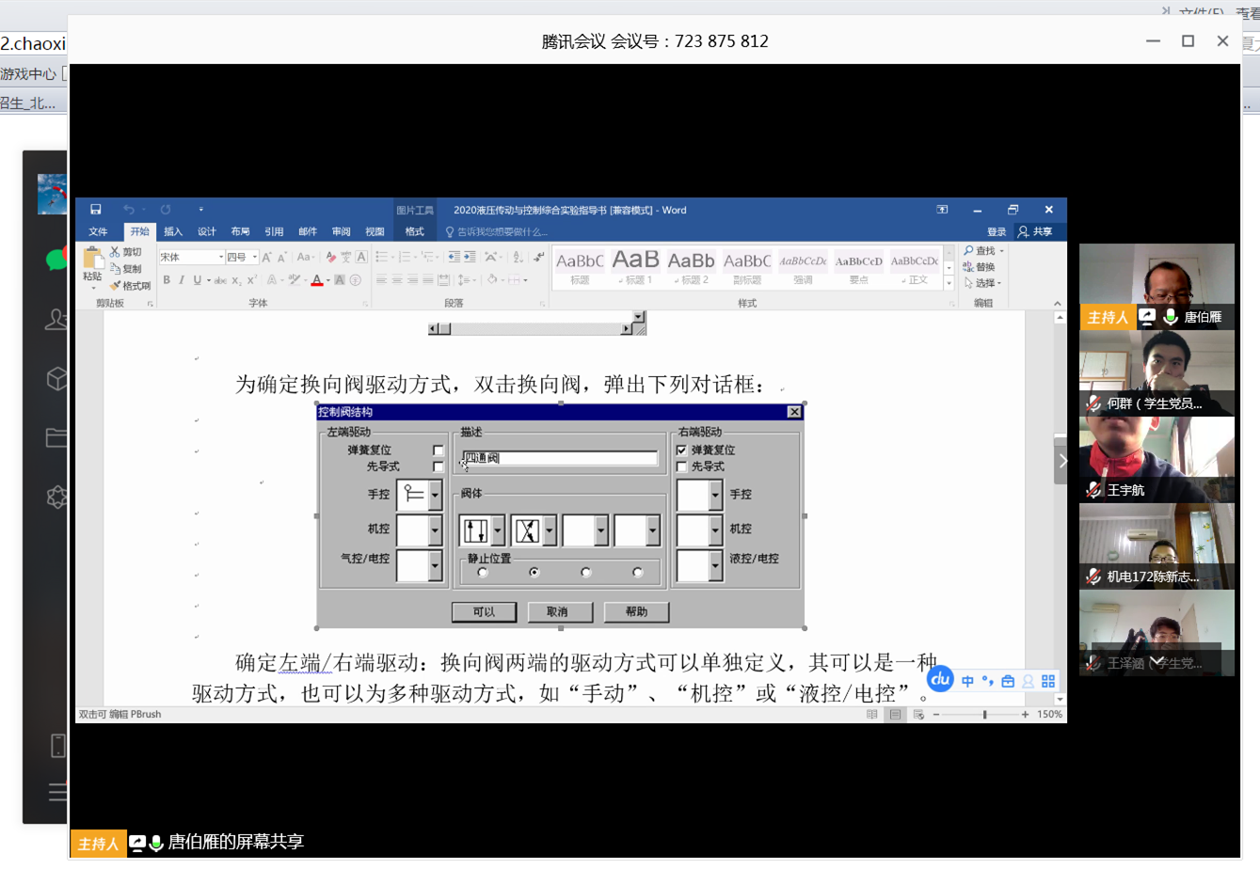Image resolution: width=1260 pixels, height=885 pixels.
Task: Open the 视图 ribbon tab
Action: coord(375,230)
